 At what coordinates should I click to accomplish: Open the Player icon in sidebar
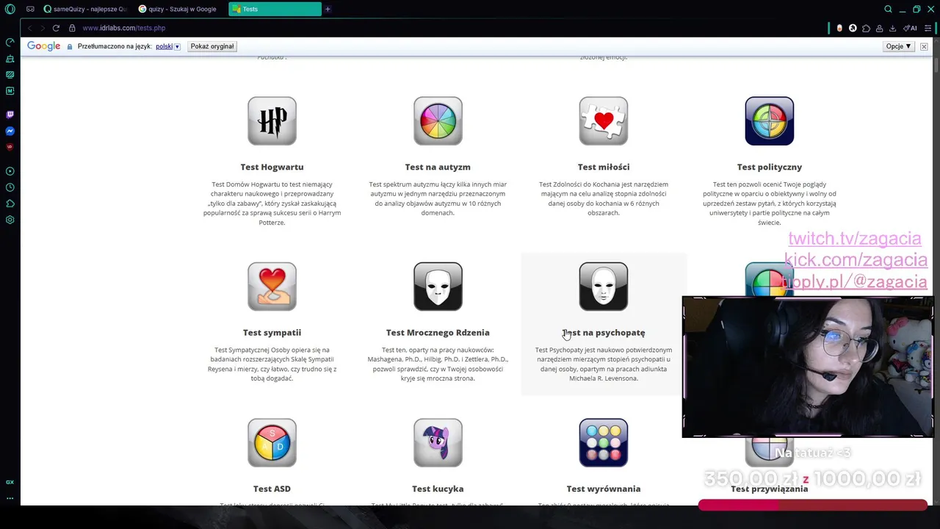[x=10, y=171]
